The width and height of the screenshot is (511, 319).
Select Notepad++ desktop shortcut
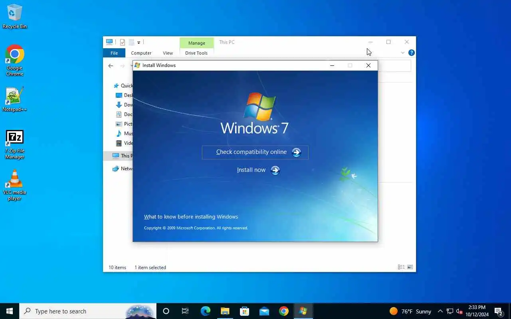[15, 99]
